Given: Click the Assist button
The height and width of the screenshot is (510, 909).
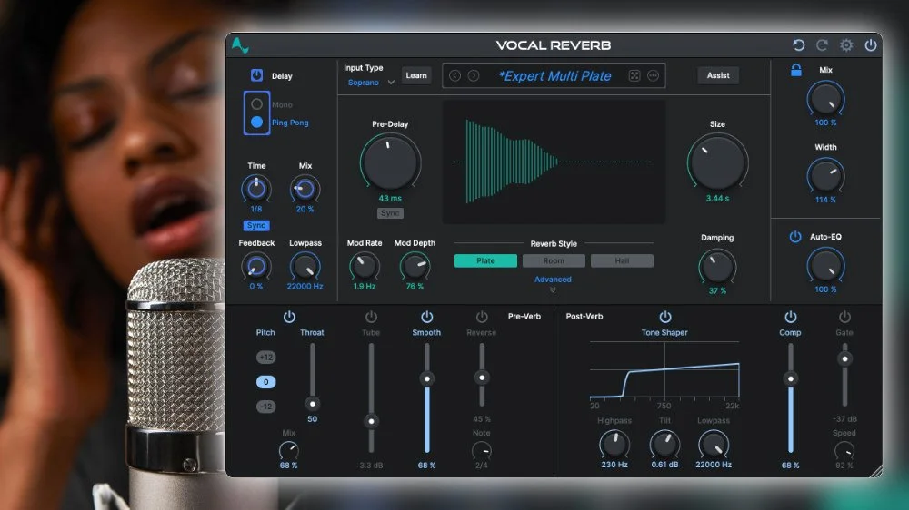Looking at the screenshot, I should [718, 75].
